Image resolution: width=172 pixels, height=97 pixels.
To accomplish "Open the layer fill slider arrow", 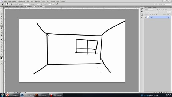I will (x=171, y=15).
